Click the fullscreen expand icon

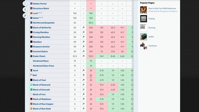click(25, 3)
